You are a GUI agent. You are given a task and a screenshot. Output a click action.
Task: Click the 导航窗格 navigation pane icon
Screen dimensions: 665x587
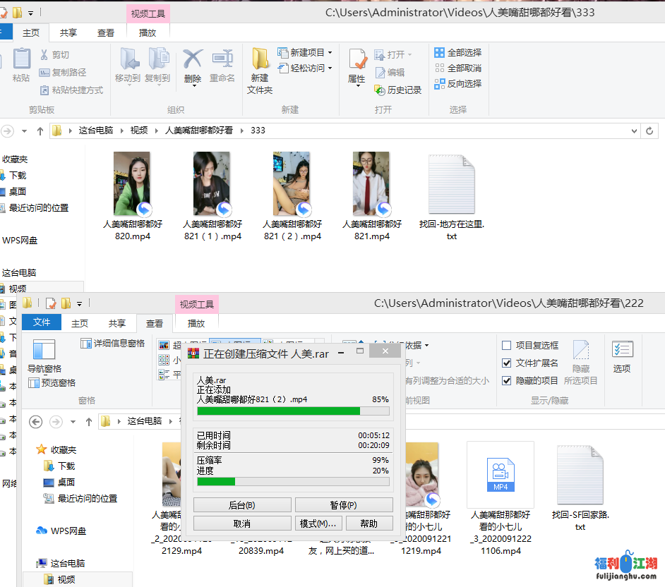coord(44,352)
